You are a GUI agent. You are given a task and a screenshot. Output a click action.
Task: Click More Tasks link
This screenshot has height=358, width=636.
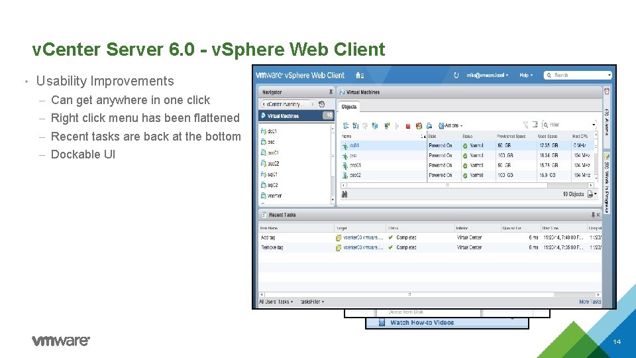(x=590, y=302)
